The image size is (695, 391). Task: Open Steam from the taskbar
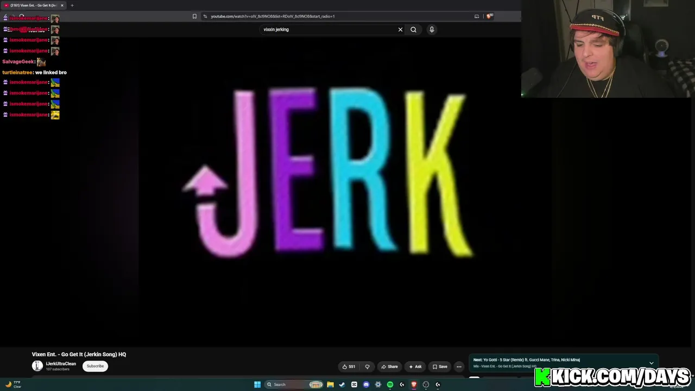pyautogui.click(x=342, y=384)
